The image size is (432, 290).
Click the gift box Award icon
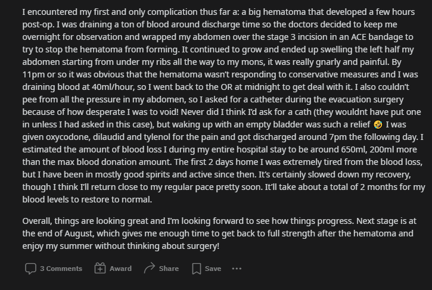(x=100, y=269)
